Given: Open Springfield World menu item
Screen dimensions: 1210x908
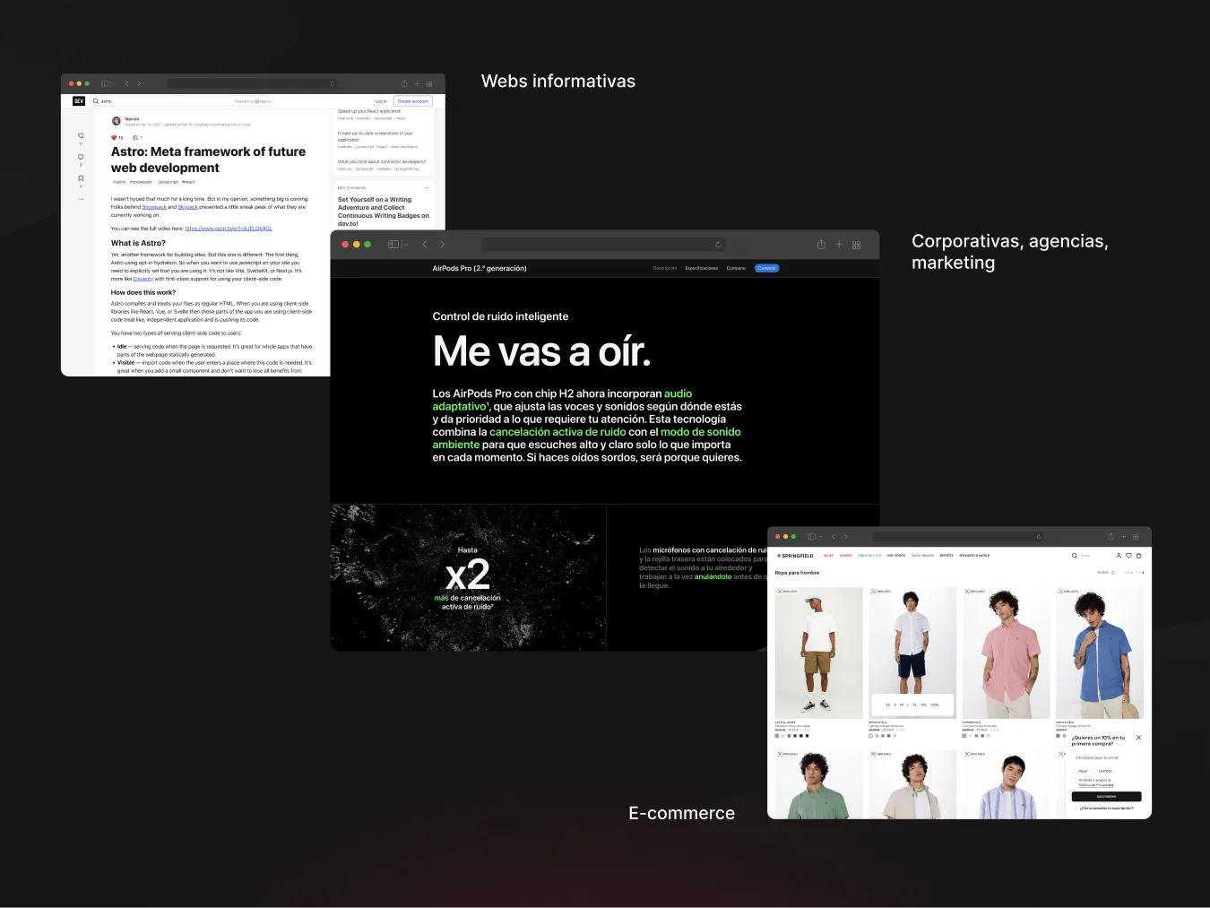Looking at the screenshot, I should click(x=974, y=556).
